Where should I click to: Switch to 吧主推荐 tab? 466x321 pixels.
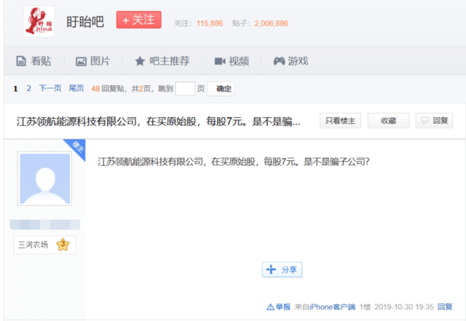162,61
